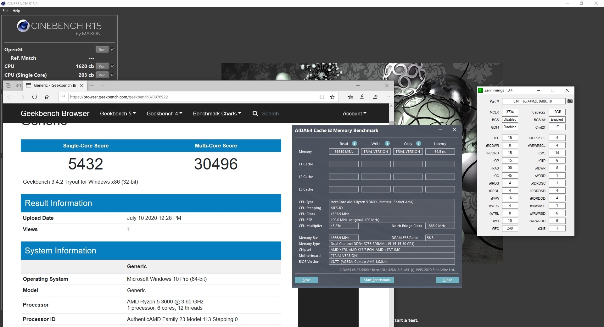Close the Geekbench browser tab
Screen dimensions: 604x327
81,86
